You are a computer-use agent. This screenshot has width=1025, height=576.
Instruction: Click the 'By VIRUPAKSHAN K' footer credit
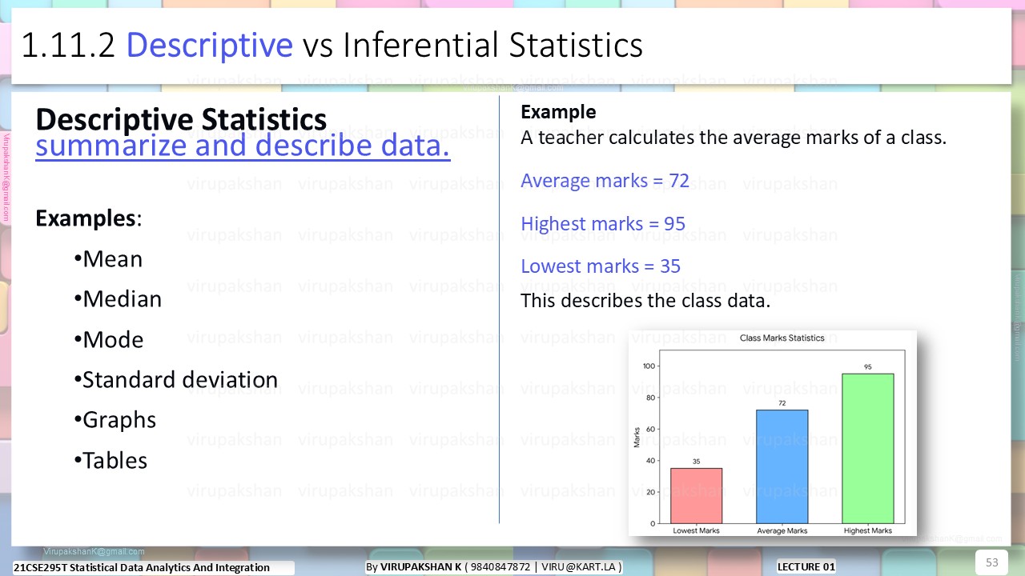(494, 567)
